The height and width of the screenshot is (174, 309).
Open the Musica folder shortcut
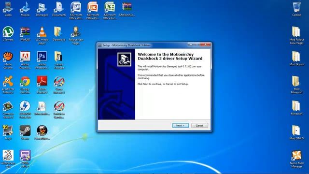point(25,9)
